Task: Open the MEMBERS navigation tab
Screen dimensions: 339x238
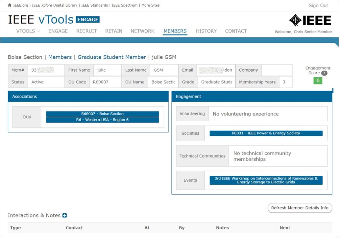Action: click(x=175, y=31)
